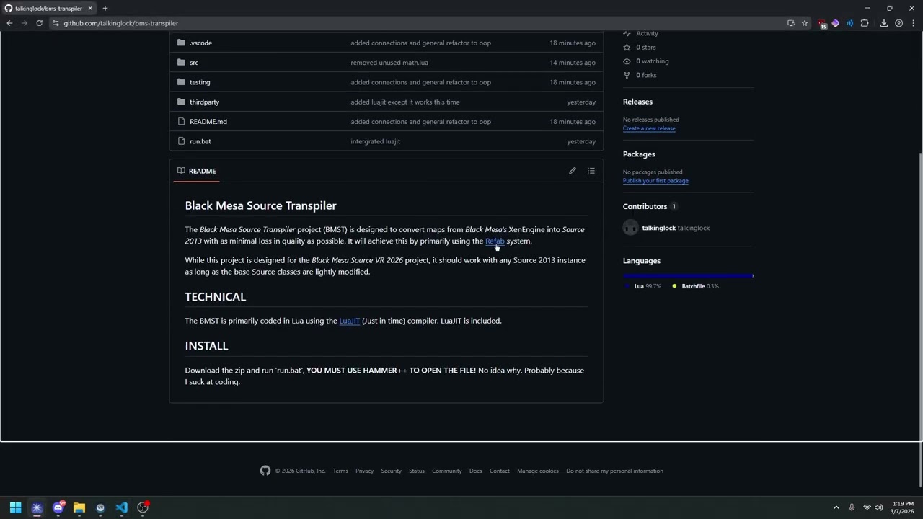
Task: Click the blue sound-wave extension icon
Action: coord(849,23)
